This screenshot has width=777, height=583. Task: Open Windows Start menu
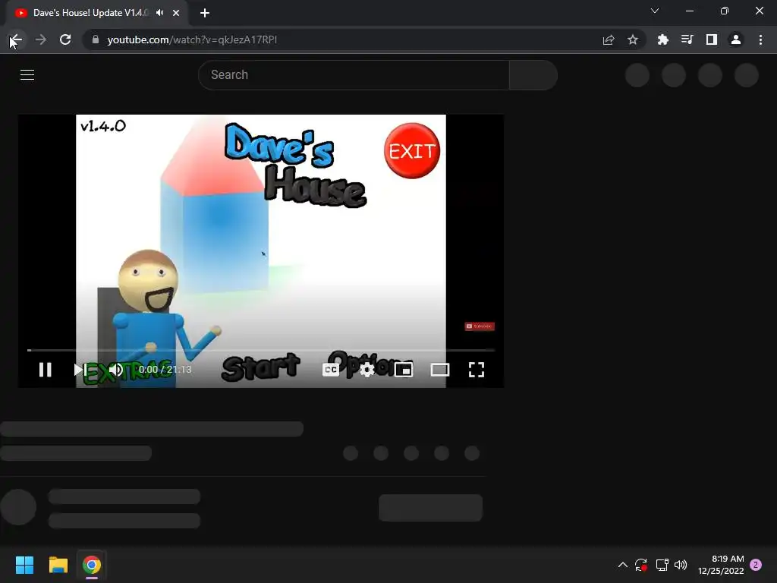(x=24, y=565)
